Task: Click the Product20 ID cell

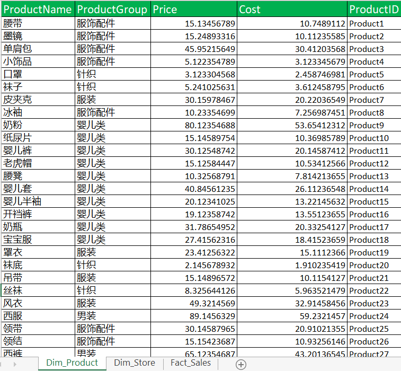Action: pos(374,265)
